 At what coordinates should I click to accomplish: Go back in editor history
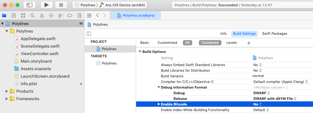click(x=98, y=15)
